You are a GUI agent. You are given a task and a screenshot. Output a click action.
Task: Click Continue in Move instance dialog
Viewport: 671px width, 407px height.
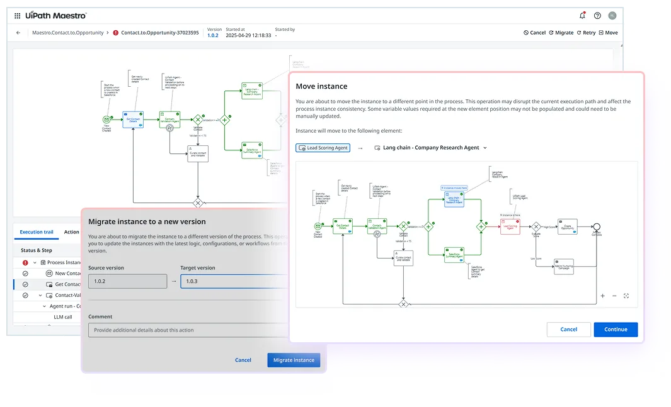point(616,329)
